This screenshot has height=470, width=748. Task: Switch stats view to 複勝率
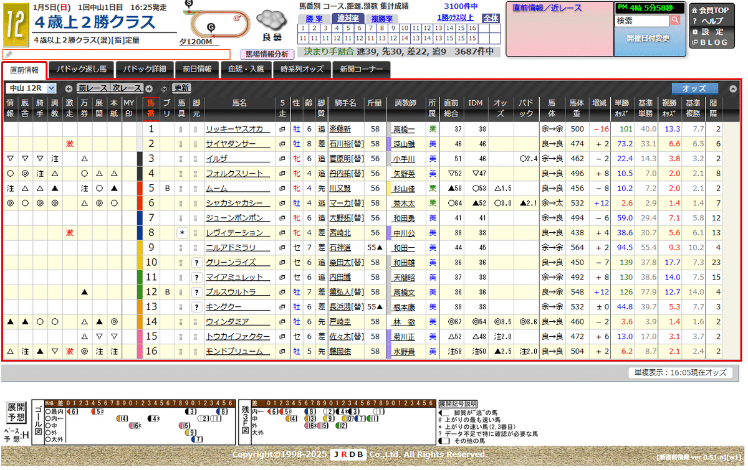(382, 19)
